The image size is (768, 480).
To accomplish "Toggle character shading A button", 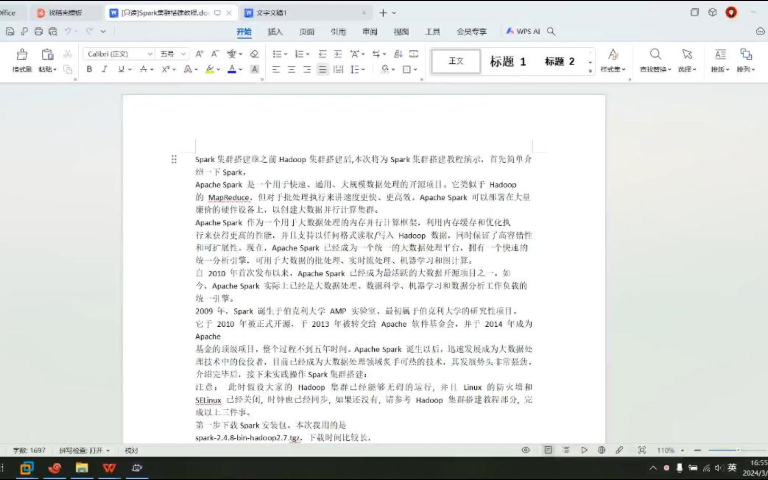I will coord(254,69).
